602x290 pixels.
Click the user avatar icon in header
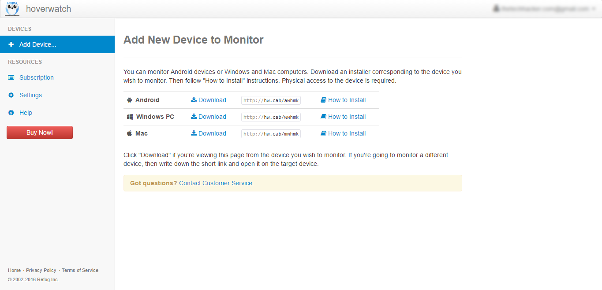tap(496, 8)
